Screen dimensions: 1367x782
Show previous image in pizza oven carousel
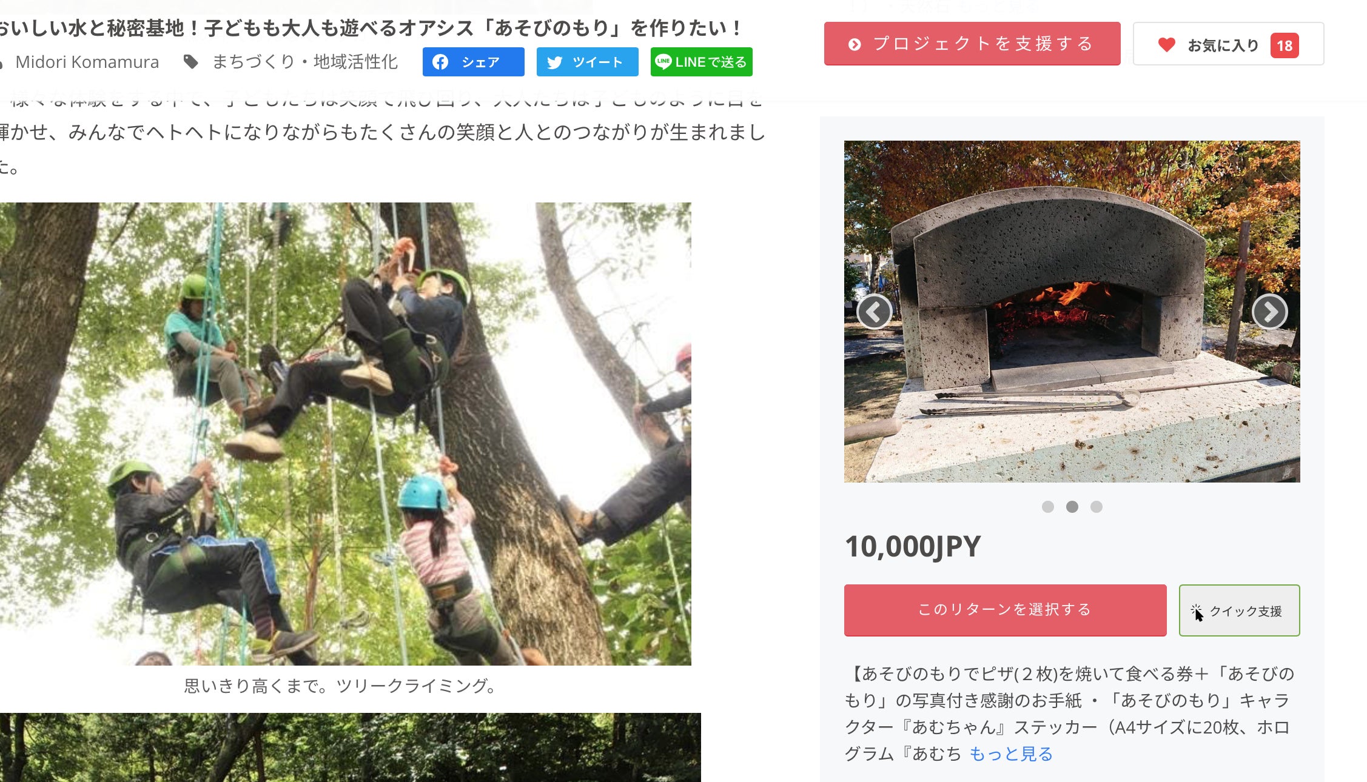coord(874,312)
